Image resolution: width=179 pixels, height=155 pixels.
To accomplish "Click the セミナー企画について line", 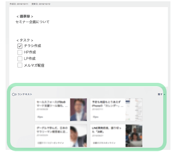I will pyautogui.click(x=32, y=22).
